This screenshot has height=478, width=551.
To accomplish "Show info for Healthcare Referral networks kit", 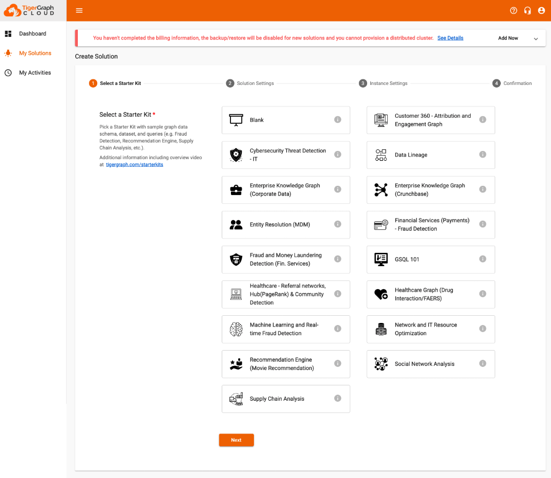I will click(x=337, y=294).
